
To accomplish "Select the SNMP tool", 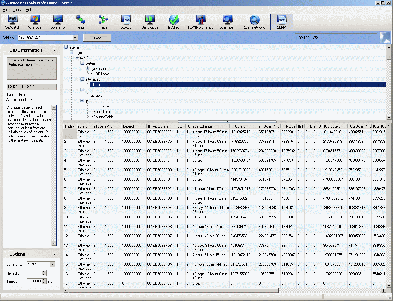I will coord(281,22).
